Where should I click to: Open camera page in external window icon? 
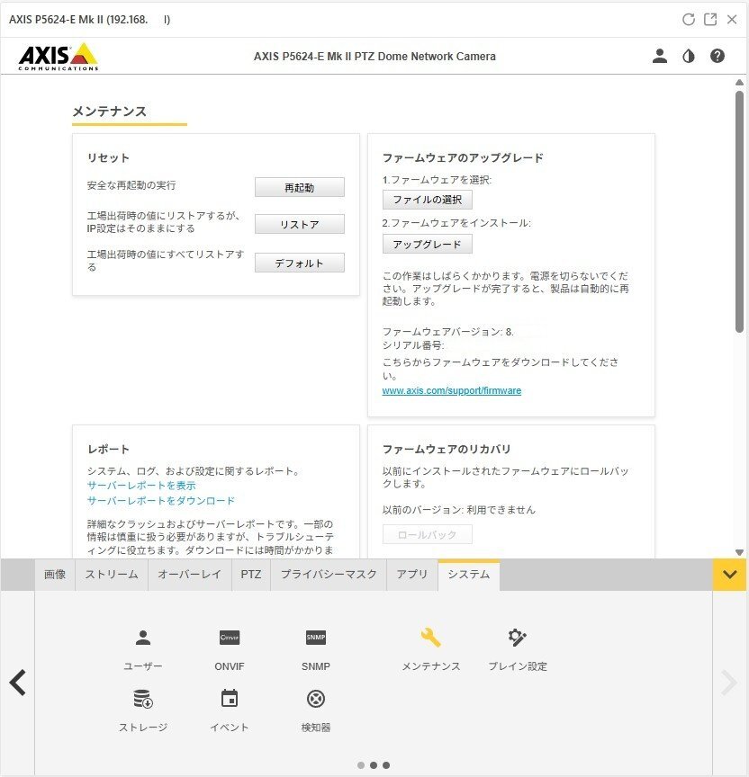pos(709,19)
